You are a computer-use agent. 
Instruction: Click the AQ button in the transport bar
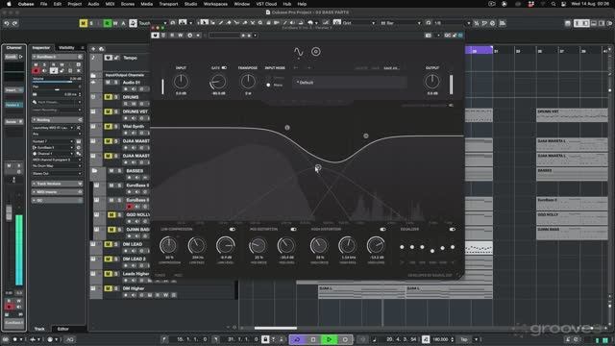70,339
